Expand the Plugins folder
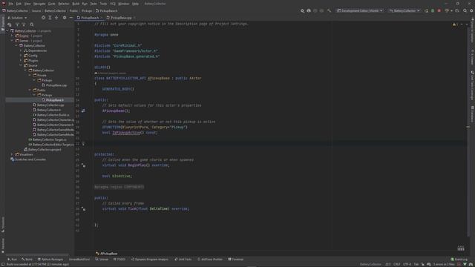Viewport: 475px width, 267px height. (x=21, y=61)
